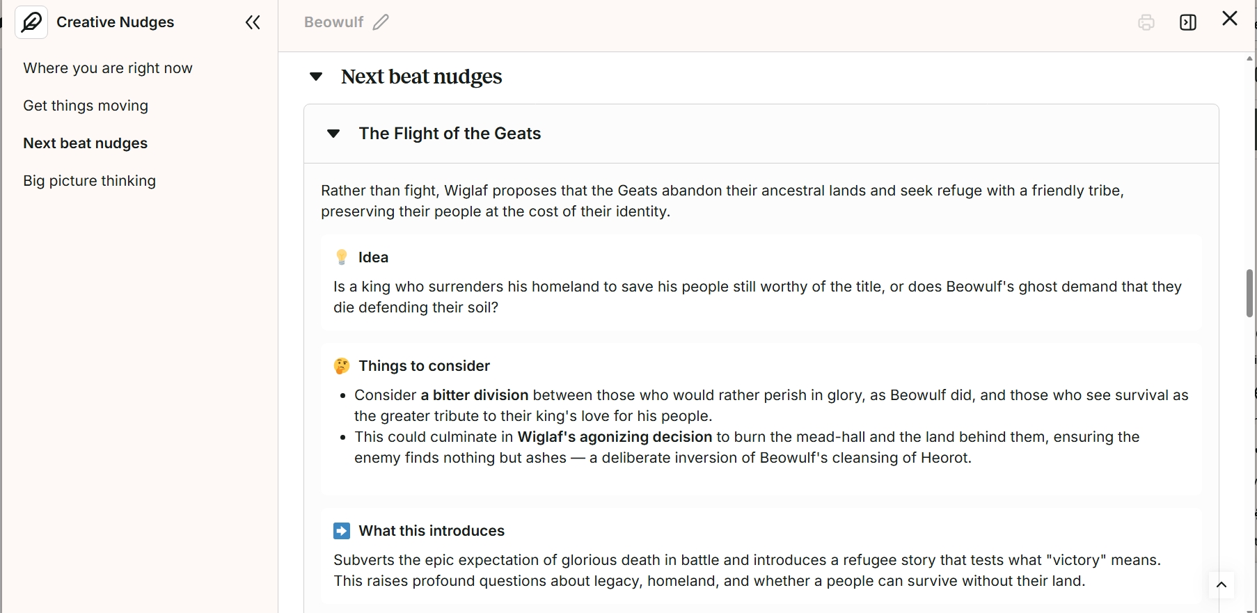Go to Get things moving section
This screenshot has height=613, width=1257.
point(86,106)
